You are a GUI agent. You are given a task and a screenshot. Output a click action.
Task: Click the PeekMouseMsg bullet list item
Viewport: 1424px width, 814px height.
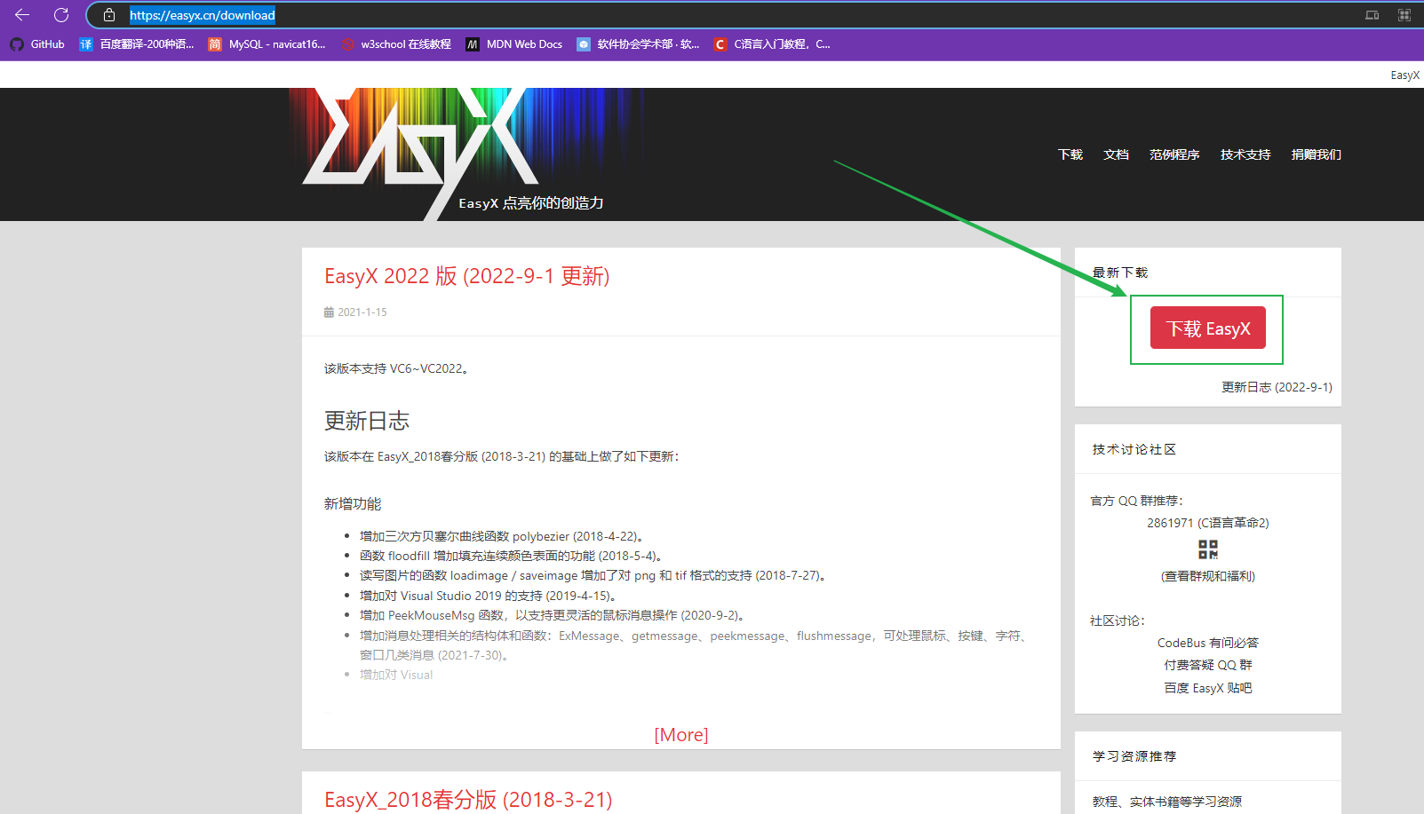[553, 615]
